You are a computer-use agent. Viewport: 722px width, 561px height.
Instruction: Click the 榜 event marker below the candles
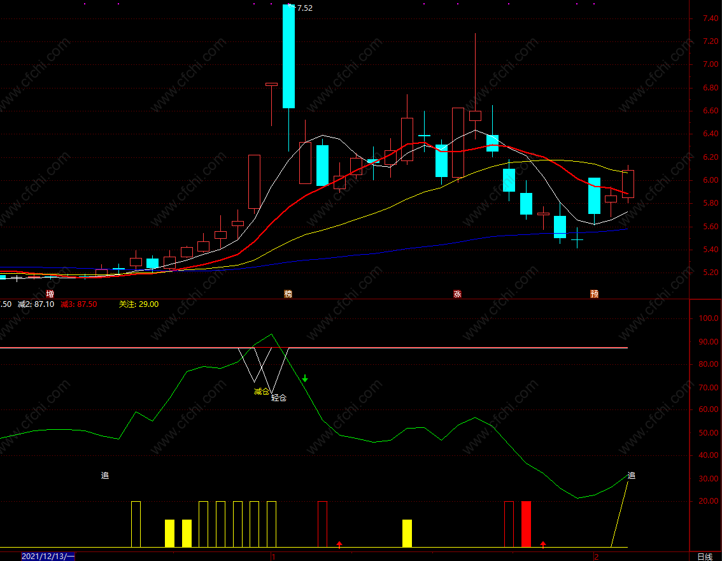(x=288, y=294)
